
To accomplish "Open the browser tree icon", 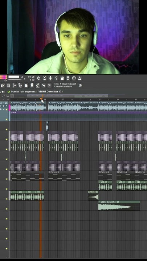I will pyautogui.click(x=20, y=86).
